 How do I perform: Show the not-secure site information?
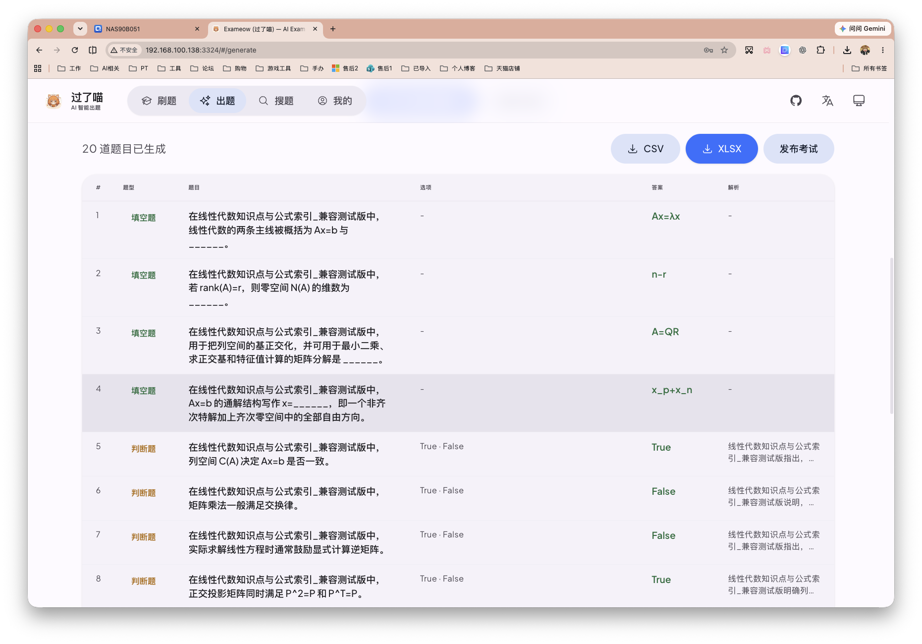pos(124,50)
